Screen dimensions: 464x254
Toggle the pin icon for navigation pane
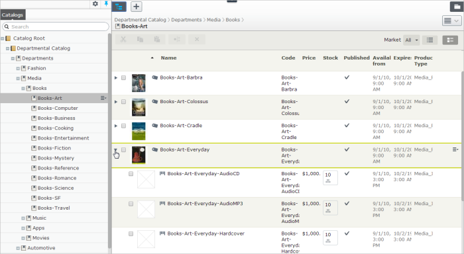pyautogui.click(x=106, y=4)
